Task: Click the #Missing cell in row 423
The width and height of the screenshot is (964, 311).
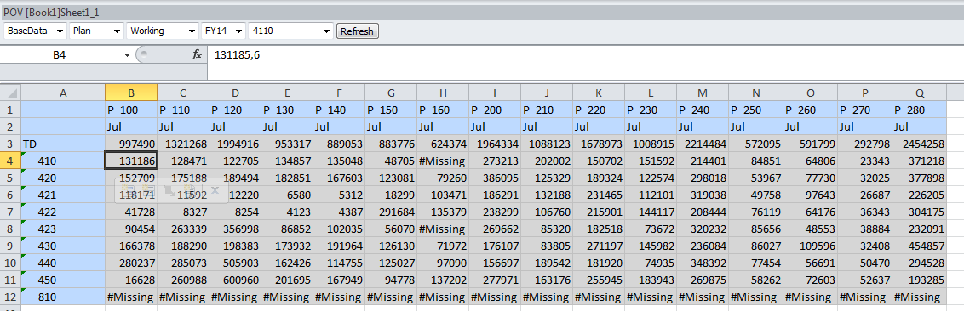Action: pos(443,229)
